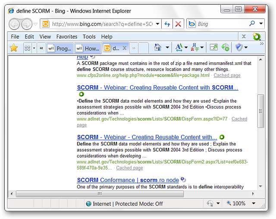Click the blue shield safety icon
The height and width of the screenshot is (219, 276).
(x=239, y=48)
